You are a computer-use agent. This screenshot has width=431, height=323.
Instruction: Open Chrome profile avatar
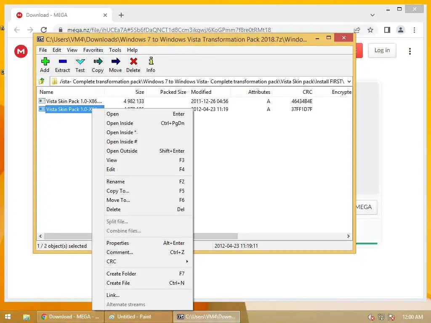pos(401,30)
